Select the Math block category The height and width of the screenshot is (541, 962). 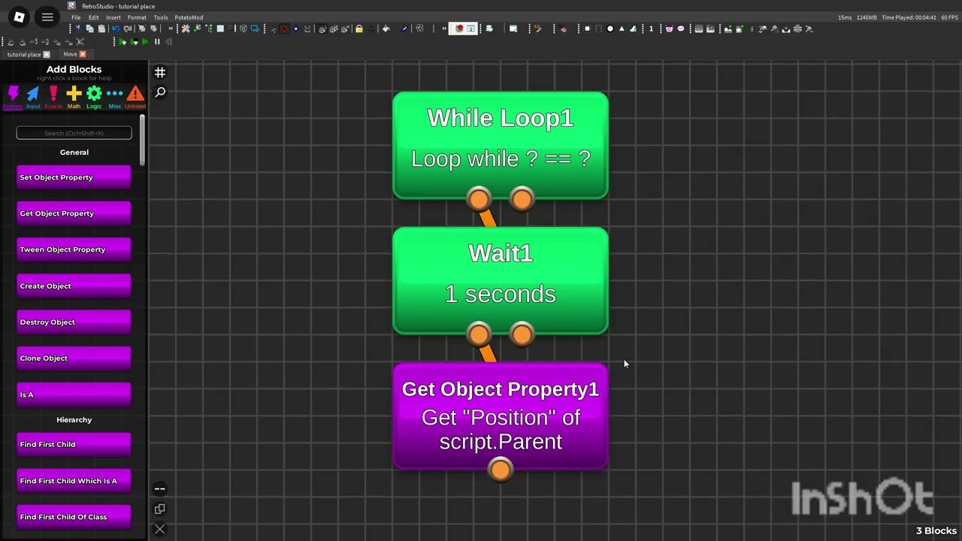coord(74,96)
